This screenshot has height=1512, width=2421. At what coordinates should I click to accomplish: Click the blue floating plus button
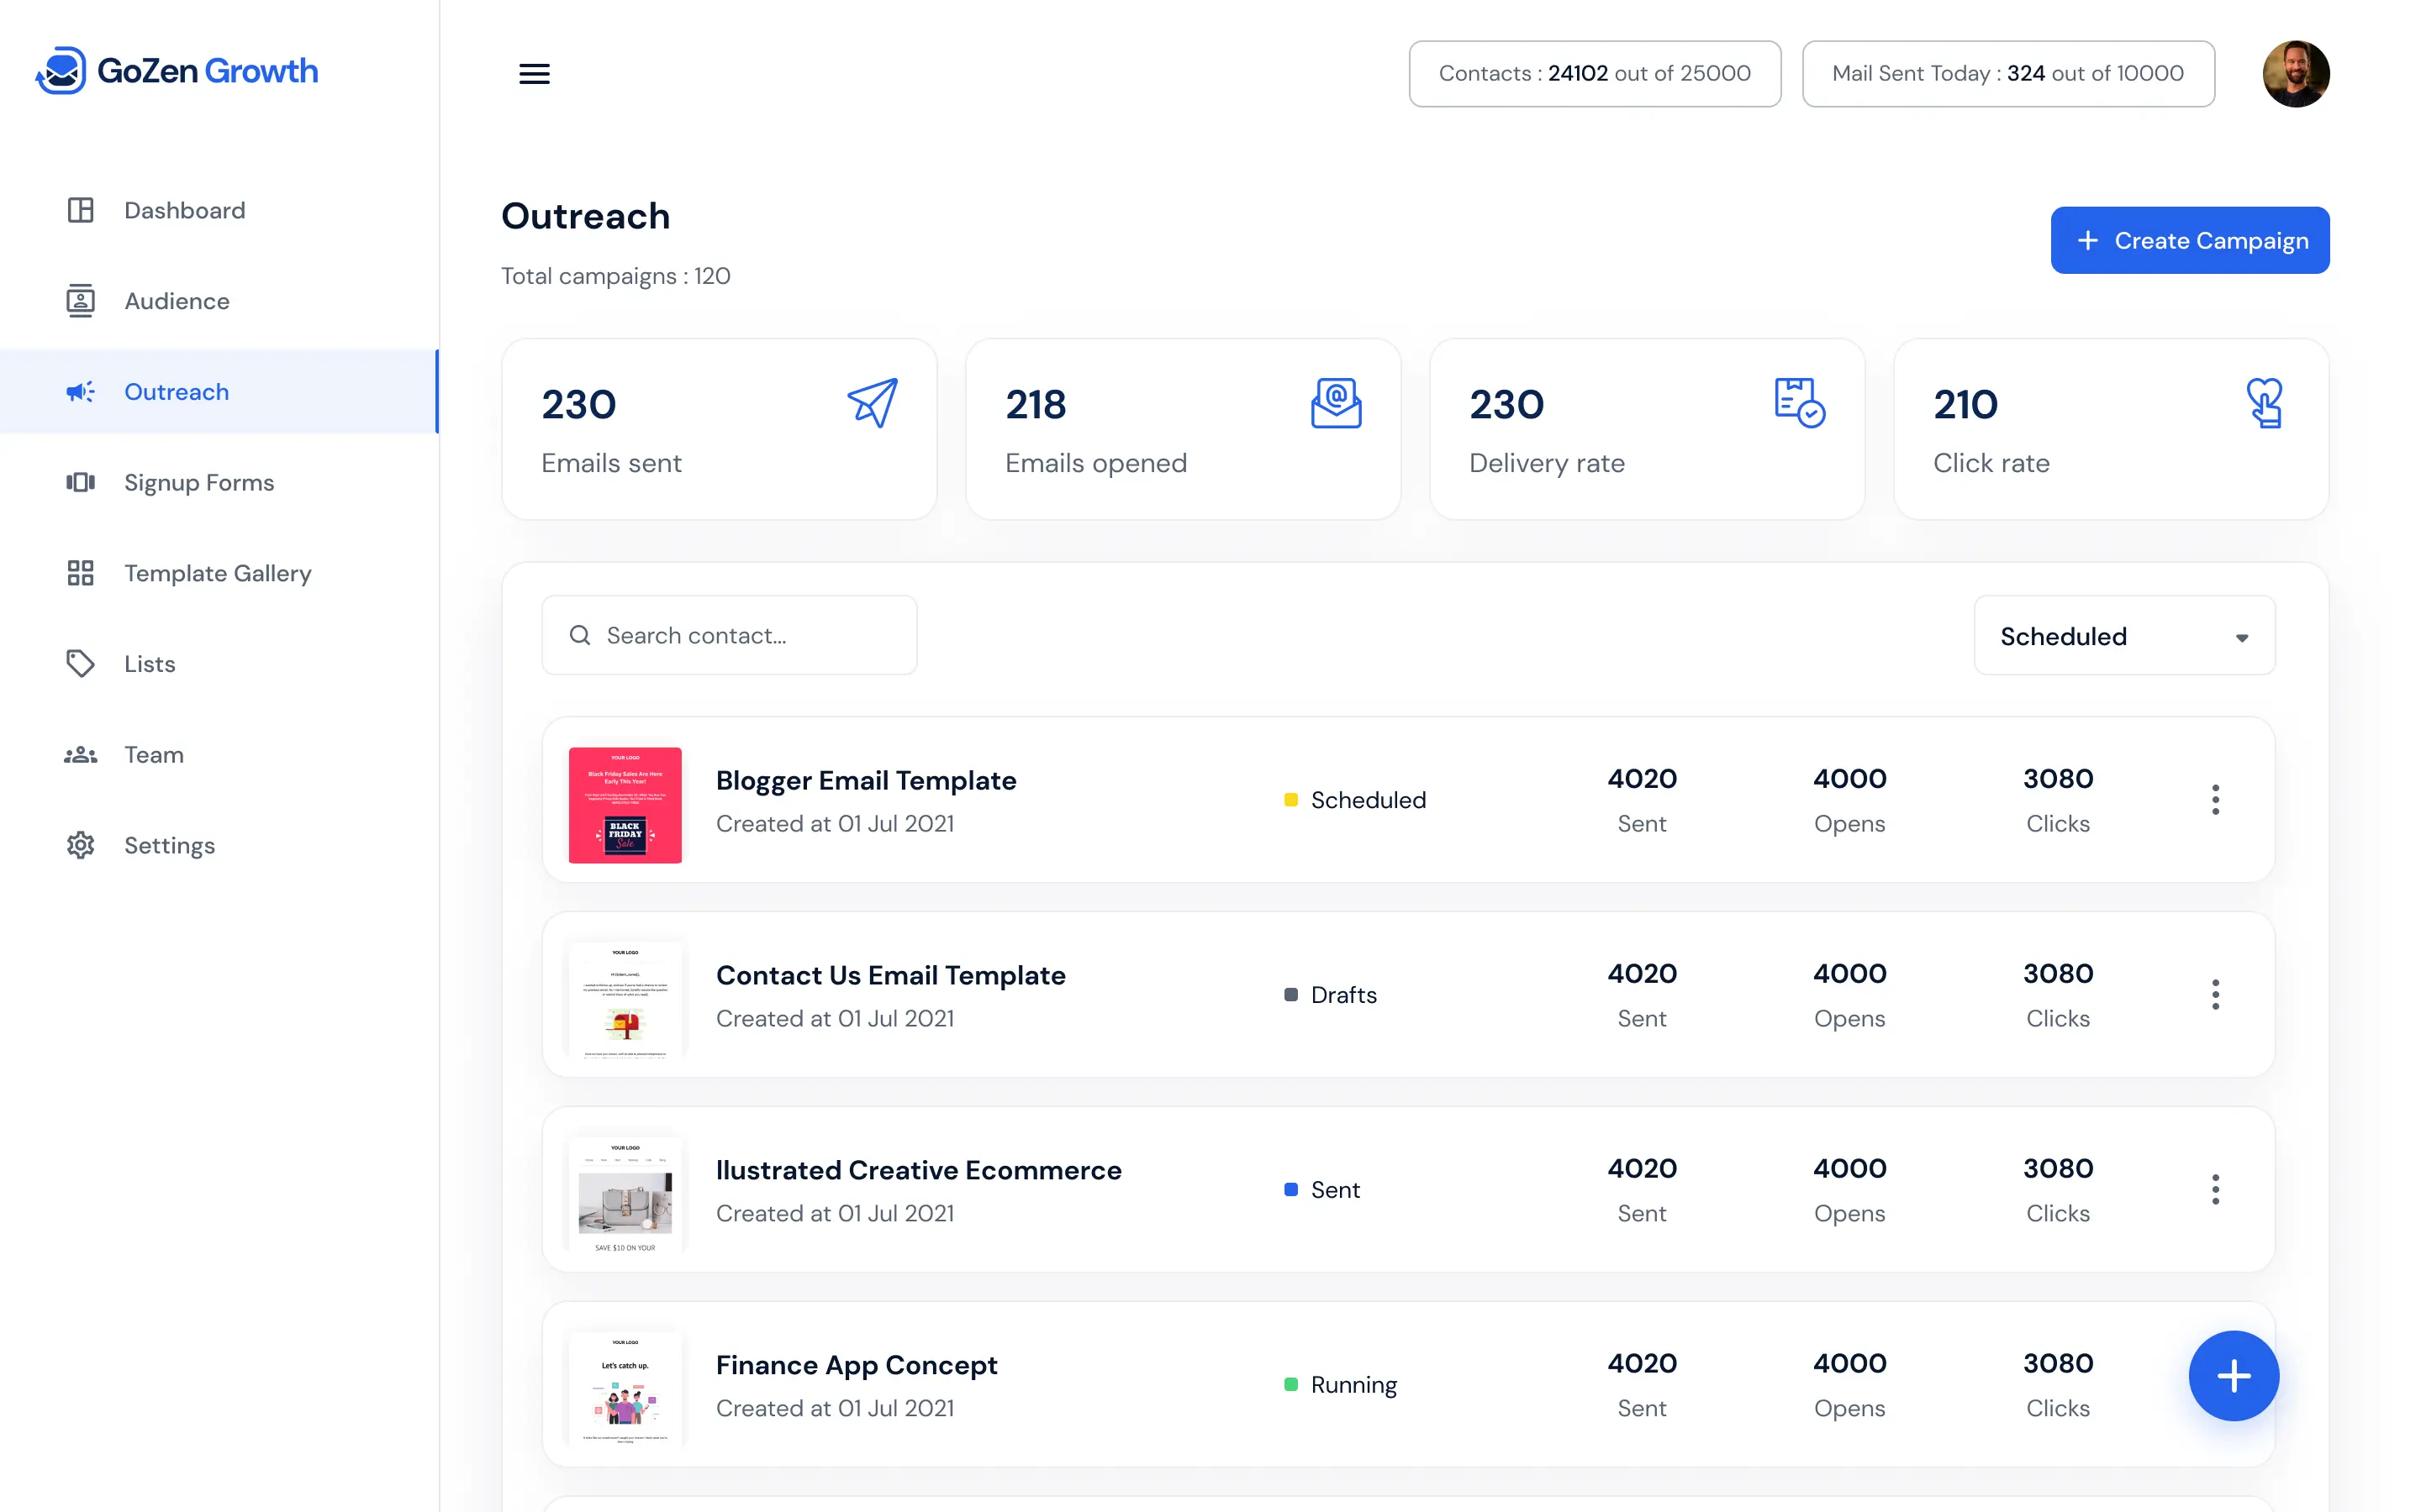tap(2234, 1376)
